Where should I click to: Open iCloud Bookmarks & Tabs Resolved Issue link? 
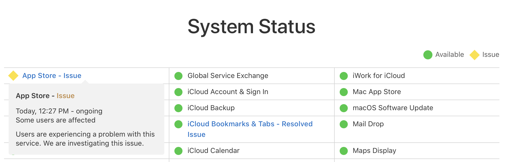tap(250, 124)
